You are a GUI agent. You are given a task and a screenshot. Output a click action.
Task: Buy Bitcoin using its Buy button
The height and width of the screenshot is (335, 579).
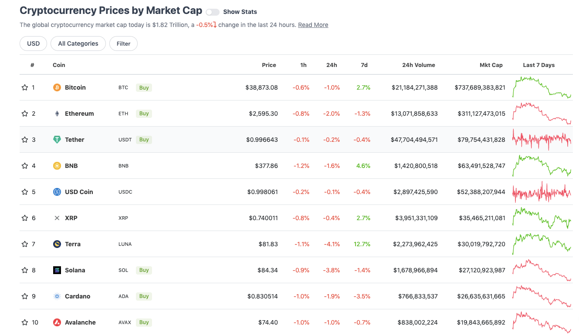pos(144,87)
